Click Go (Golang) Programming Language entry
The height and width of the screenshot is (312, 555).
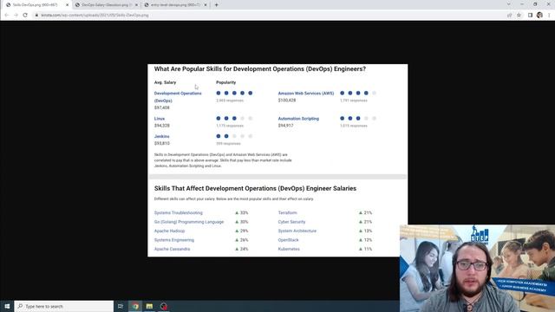189,222
